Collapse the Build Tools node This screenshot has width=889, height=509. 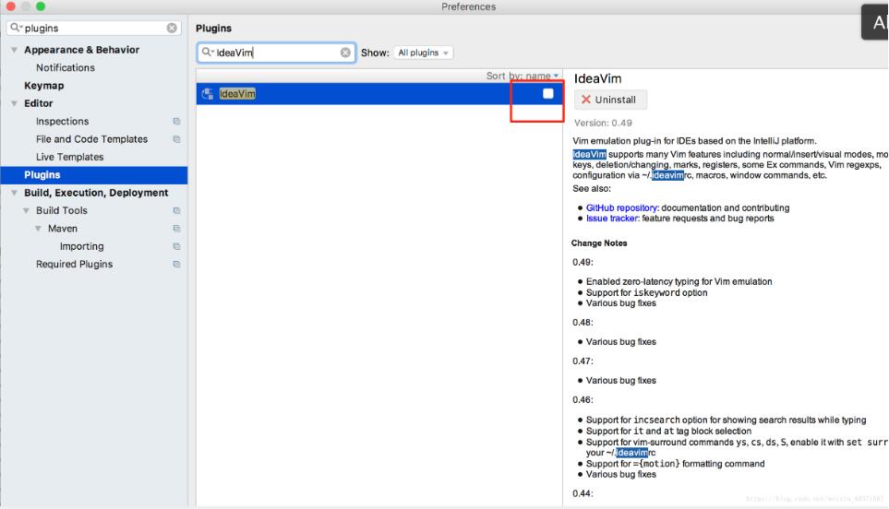[x=26, y=210]
